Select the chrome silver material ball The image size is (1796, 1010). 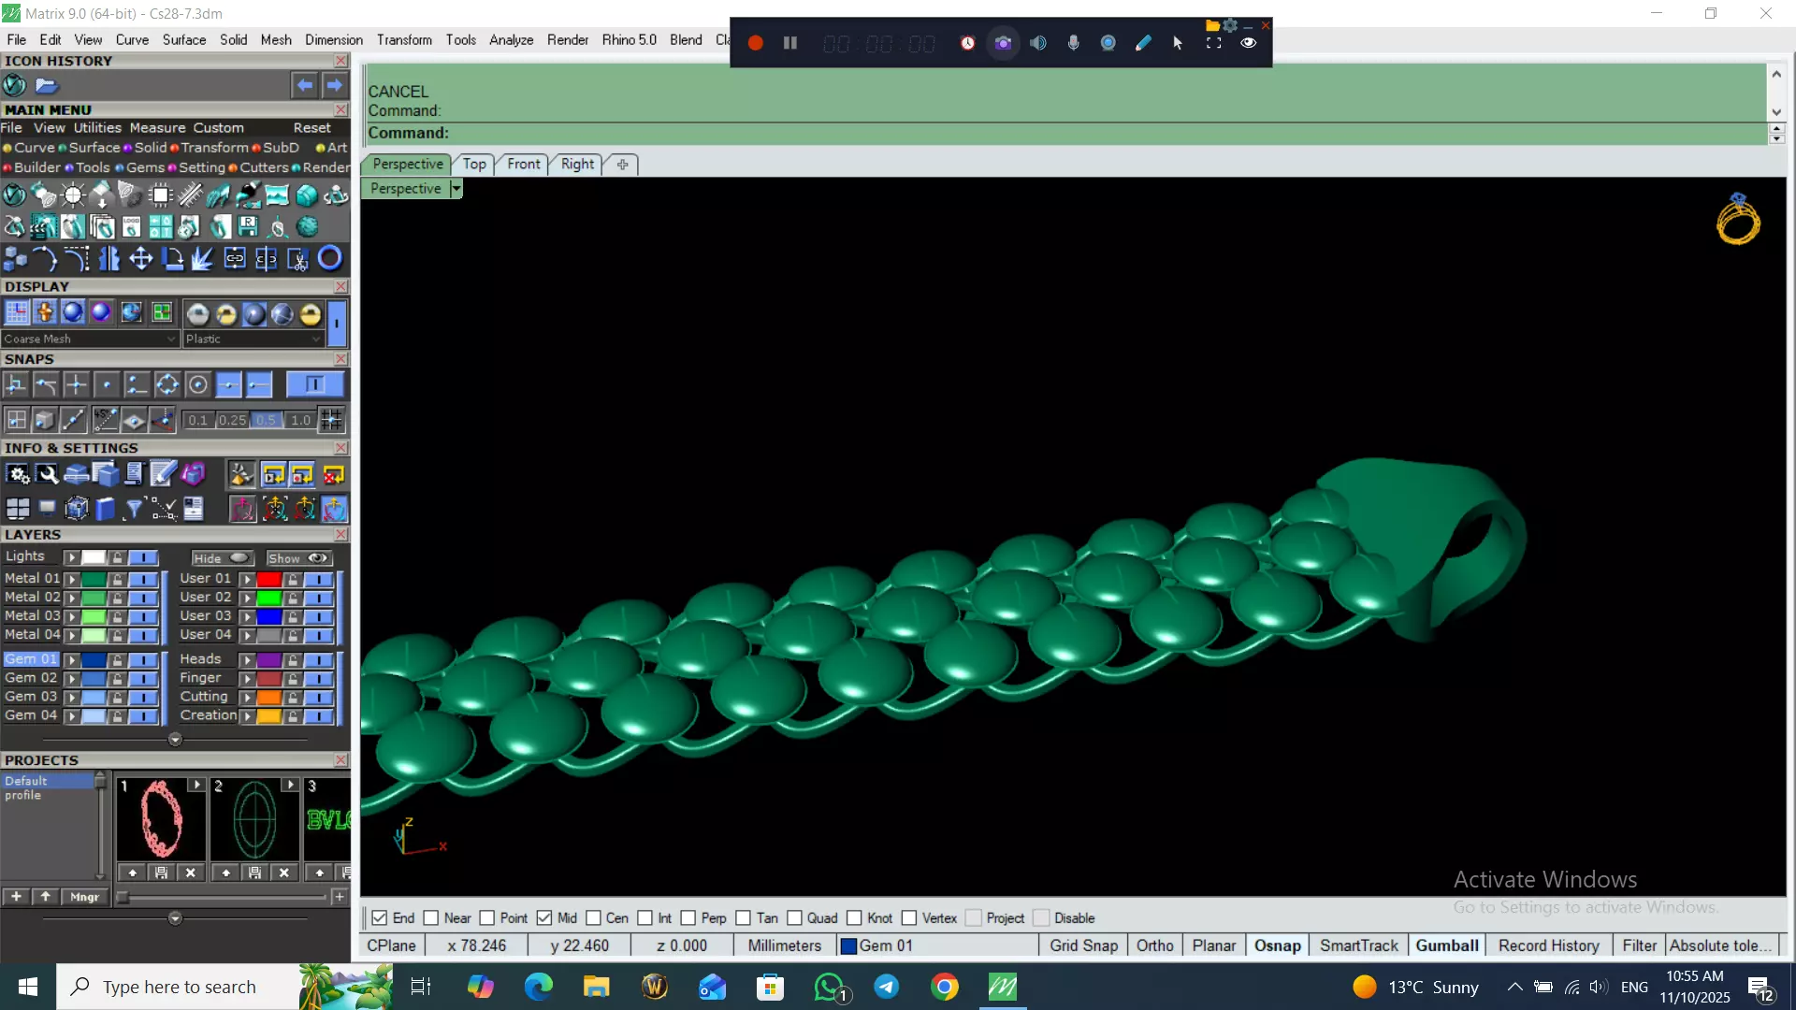point(197,314)
